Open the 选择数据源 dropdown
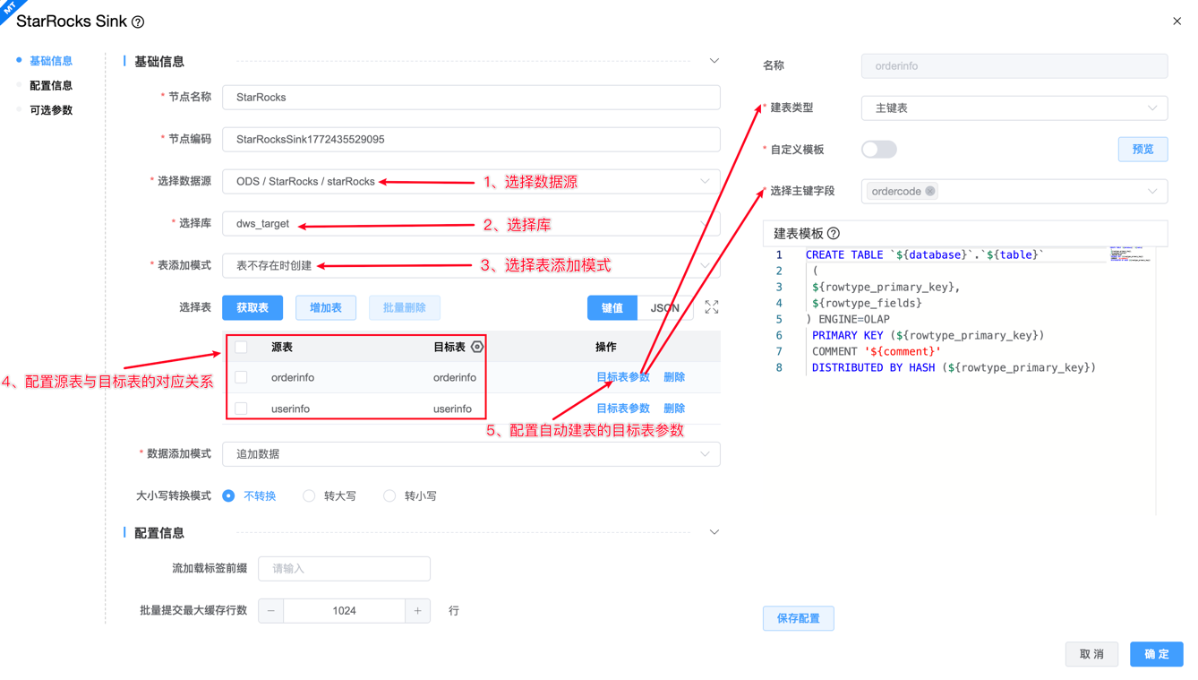1198x680 pixels. [x=471, y=182]
